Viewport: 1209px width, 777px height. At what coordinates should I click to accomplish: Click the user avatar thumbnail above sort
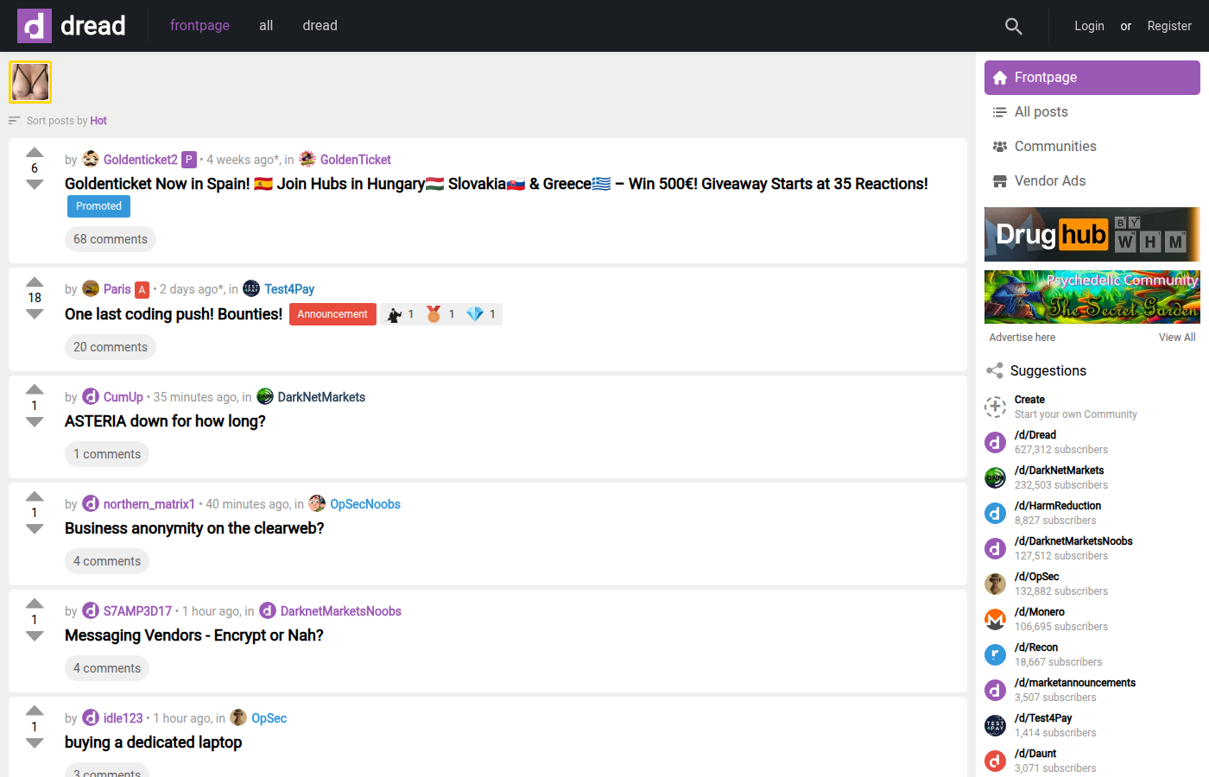coord(30,82)
